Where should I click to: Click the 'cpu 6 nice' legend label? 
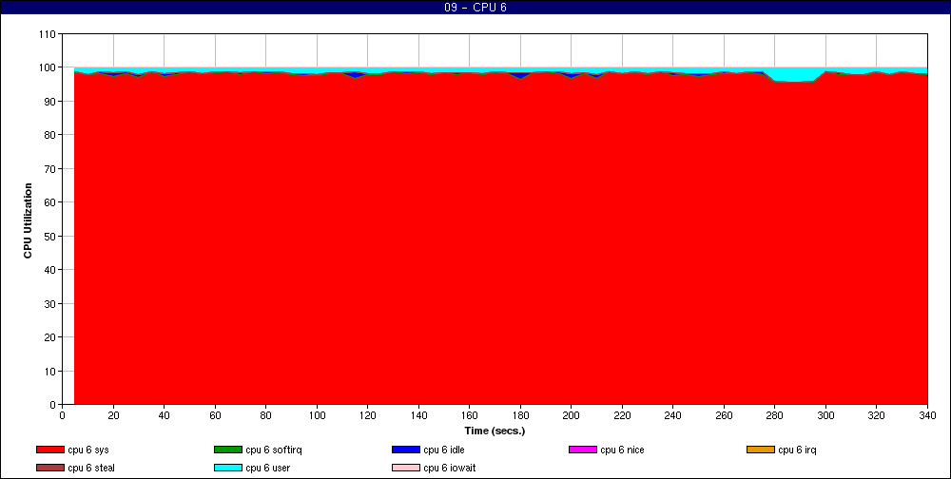click(x=622, y=450)
